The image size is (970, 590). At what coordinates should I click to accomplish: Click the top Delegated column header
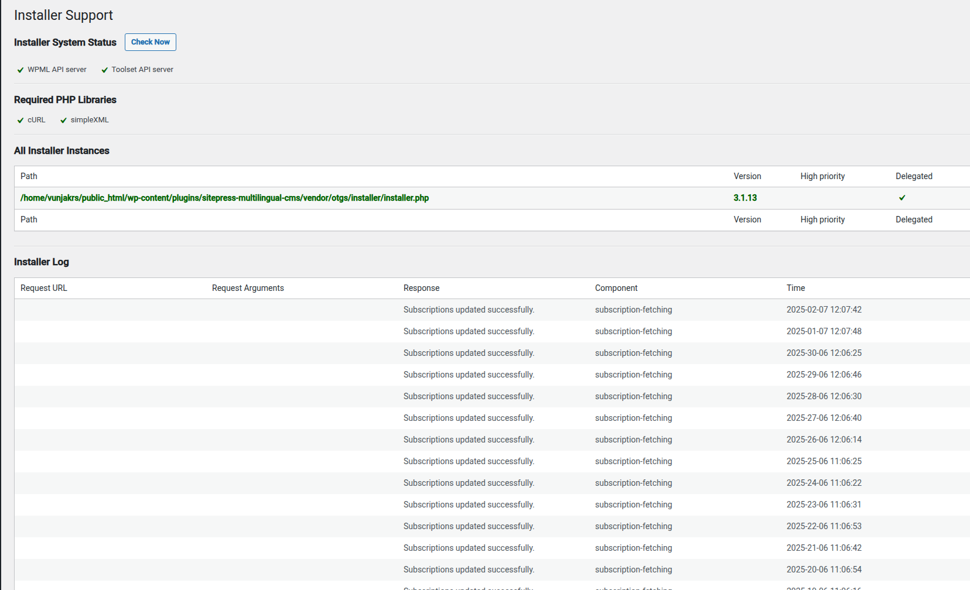(x=914, y=176)
